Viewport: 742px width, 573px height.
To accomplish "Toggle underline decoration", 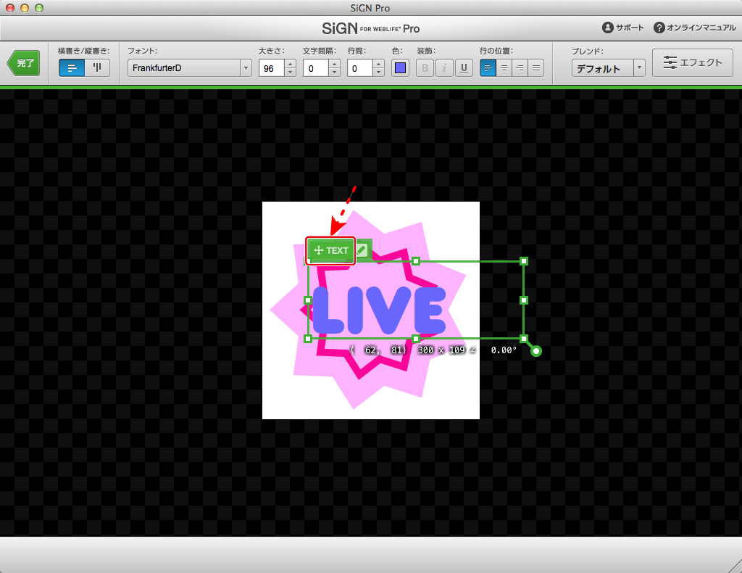I will pyautogui.click(x=464, y=68).
